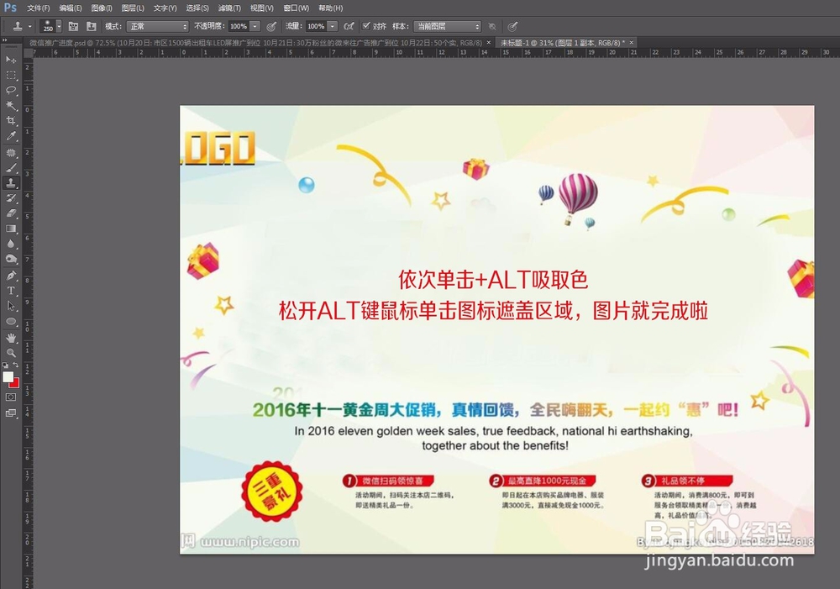Image resolution: width=840 pixels, height=589 pixels.
Task: Toggle ignore adjustment layers when cloning
Action: point(492,26)
